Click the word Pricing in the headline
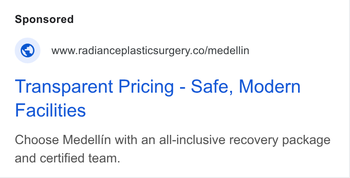 [x=146, y=87]
